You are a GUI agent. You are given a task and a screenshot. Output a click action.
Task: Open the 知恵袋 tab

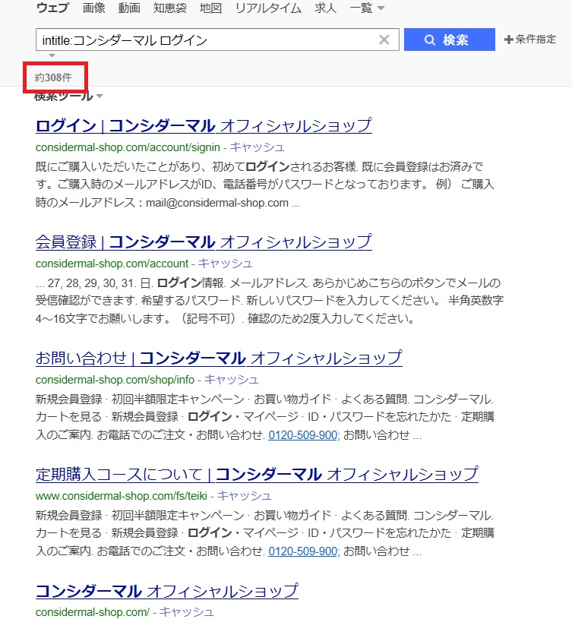tap(170, 8)
